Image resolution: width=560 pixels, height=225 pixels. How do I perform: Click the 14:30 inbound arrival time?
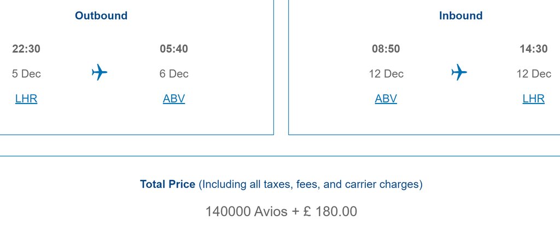[x=534, y=49]
